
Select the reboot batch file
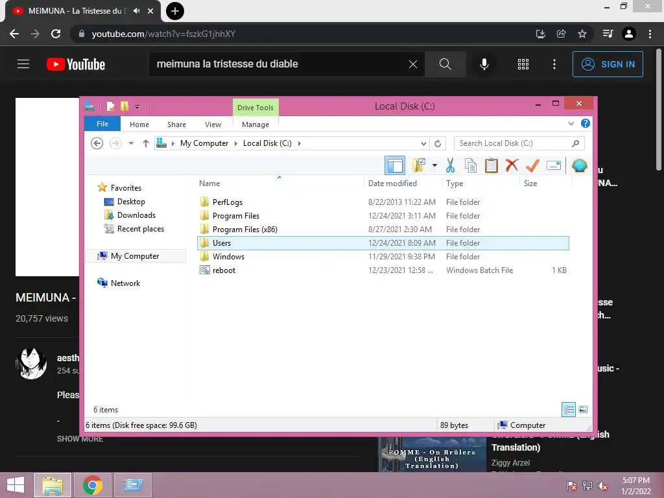click(383, 270)
